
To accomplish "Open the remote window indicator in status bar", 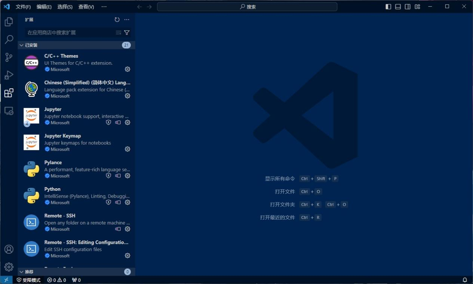I will [6, 280].
